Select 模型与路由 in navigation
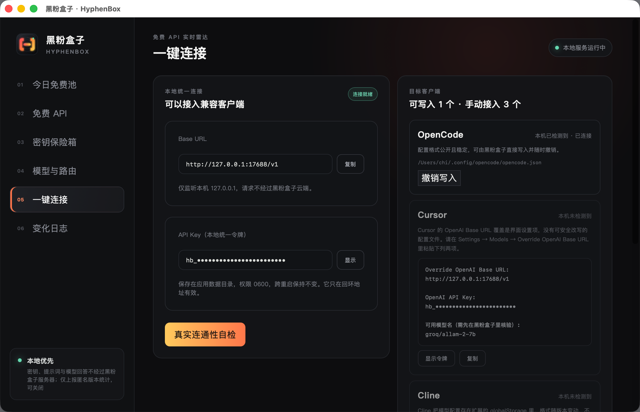Screen dimensions: 640x412 pos(67,171)
